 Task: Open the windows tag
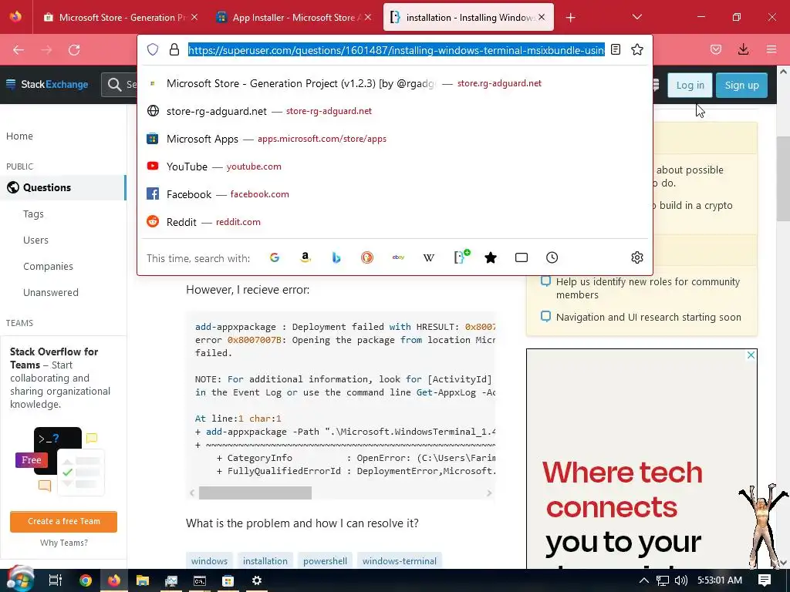click(209, 561)
